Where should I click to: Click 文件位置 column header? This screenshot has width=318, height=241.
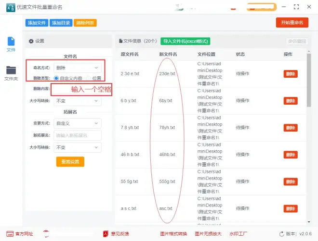click(206, 54)
